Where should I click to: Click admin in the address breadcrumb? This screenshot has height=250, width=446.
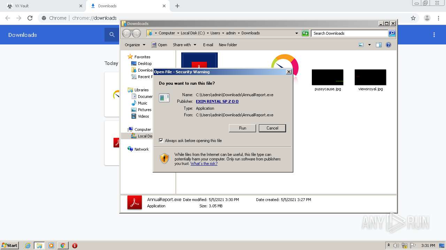pyautogui.click(x=231, y=33)
